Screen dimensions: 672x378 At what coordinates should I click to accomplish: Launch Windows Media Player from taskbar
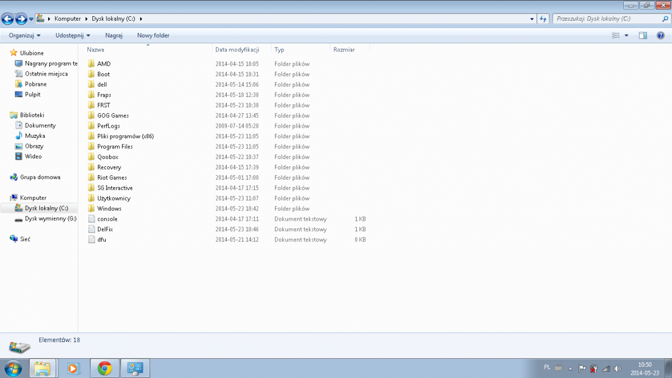pyautogui.click(x=74, y=368)
